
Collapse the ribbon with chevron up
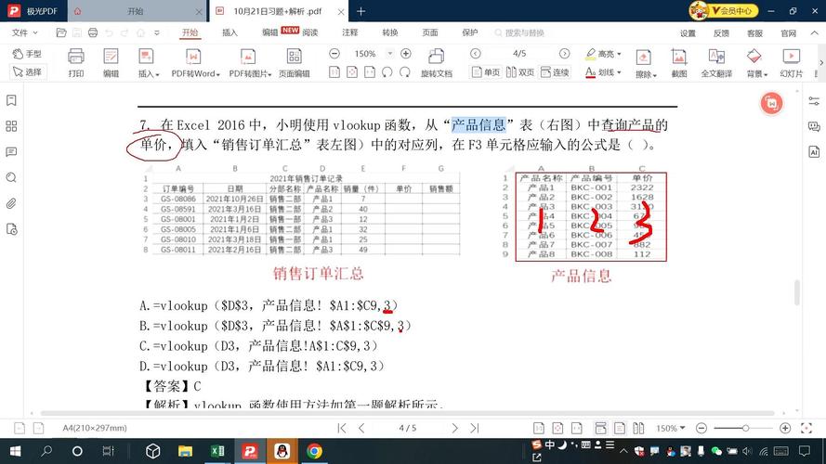tap(815, 33)
